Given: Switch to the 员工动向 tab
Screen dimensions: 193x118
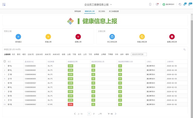Looking at the screenshot, I should [x=102, y=11].
